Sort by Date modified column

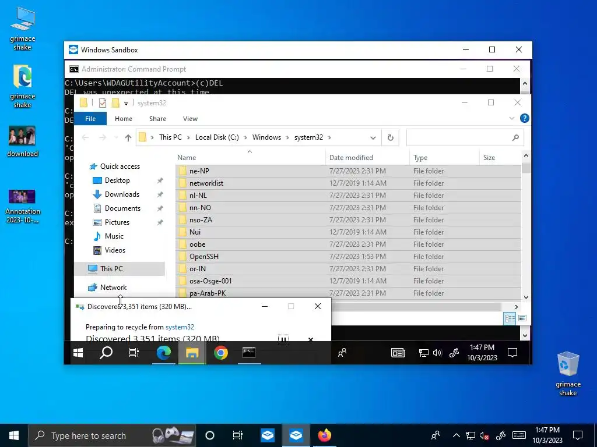368,157
